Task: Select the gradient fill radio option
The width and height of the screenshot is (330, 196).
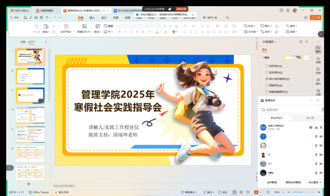Action: pyautogui.click(x=267, y=72)
